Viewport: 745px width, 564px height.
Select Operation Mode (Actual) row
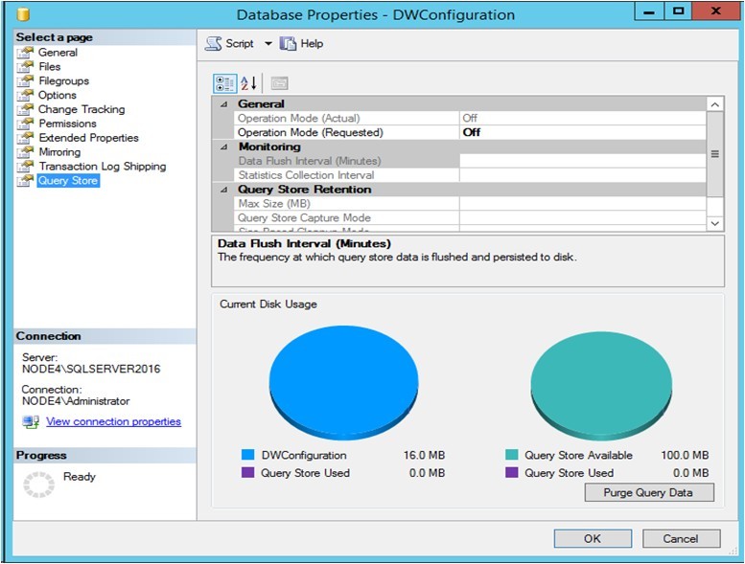click(x=470, y=118)
